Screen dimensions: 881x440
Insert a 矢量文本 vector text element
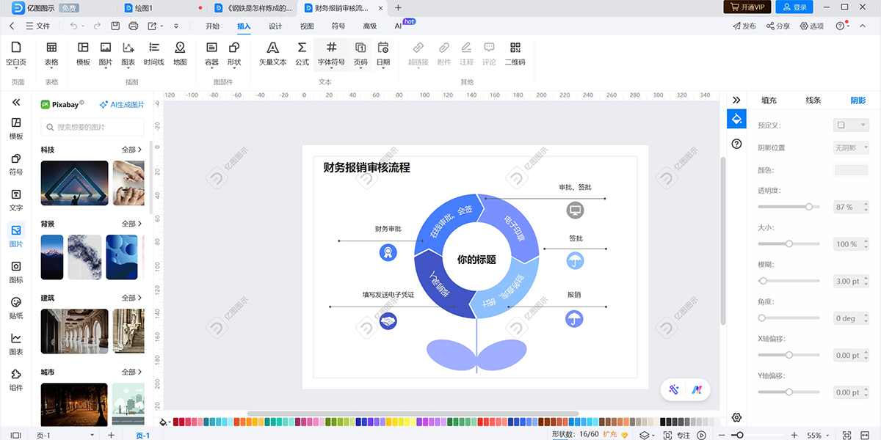pyautogui.click(x=272, y=53)
